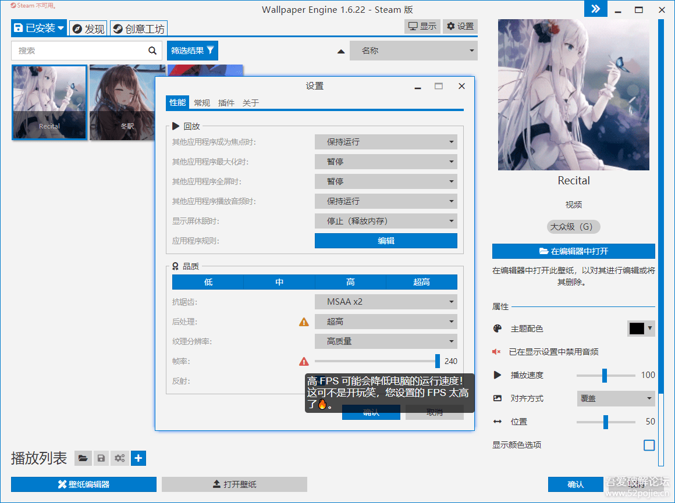Switch to the 关于 about tab
The width and height of the screenshot is (675, 503).
click(251, 103)
